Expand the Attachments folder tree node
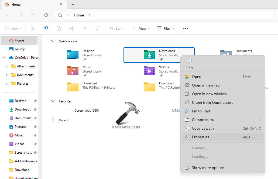The width and height of the screenshot is (278, 179). [6, 66]
